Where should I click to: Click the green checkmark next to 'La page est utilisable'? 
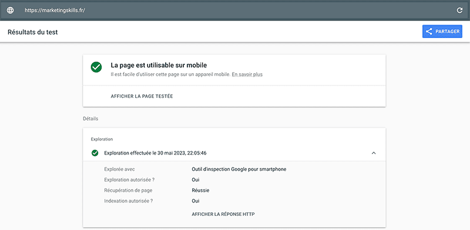point(96,67)
